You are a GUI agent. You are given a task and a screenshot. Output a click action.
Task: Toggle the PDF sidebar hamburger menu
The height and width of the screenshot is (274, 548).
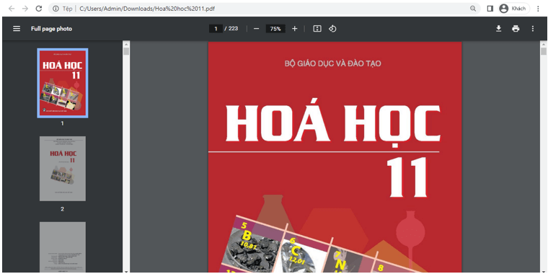(17, 29)
